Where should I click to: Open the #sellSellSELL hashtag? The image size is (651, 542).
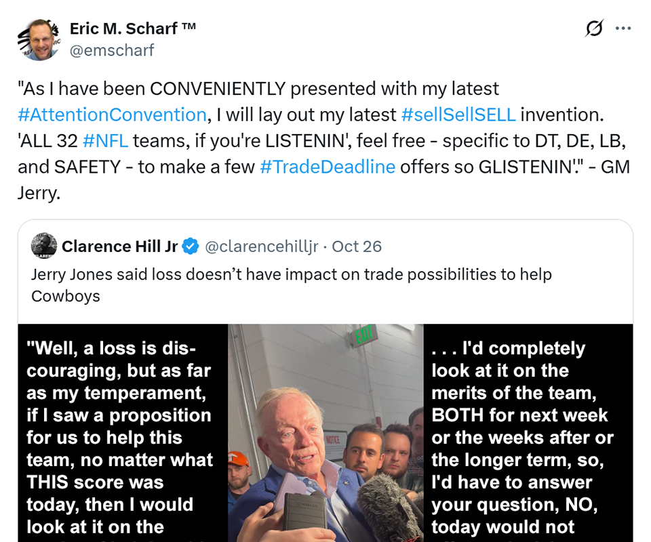pos(458,114)
